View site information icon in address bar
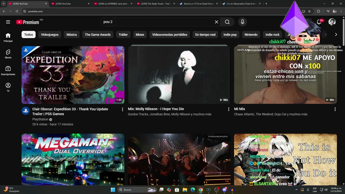 [25, 11]
